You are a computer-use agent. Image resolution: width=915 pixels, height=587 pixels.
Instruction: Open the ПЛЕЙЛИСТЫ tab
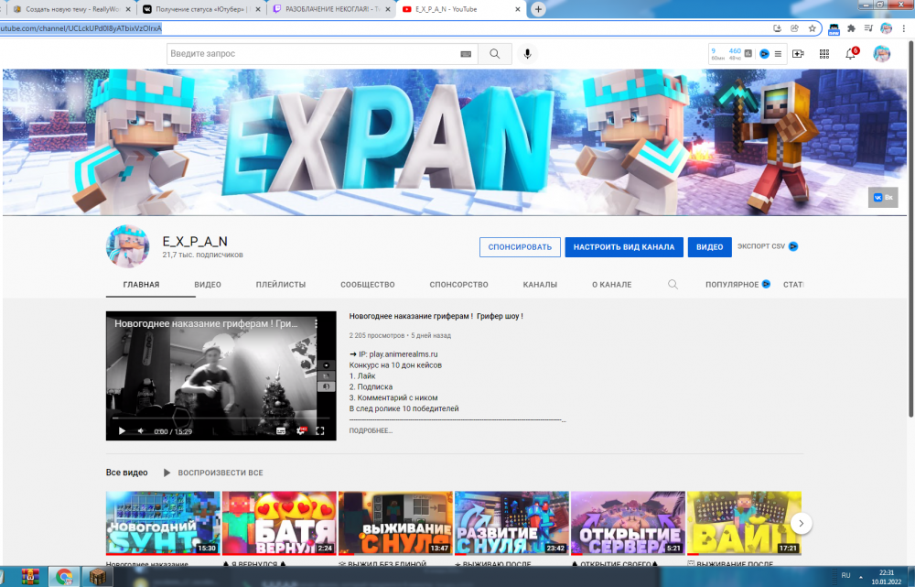point(281,285)
